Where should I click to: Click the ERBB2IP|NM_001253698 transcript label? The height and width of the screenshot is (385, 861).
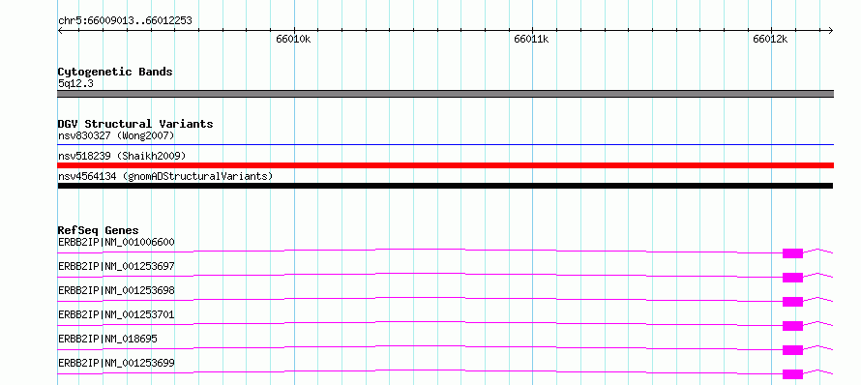tap(116, 290)
